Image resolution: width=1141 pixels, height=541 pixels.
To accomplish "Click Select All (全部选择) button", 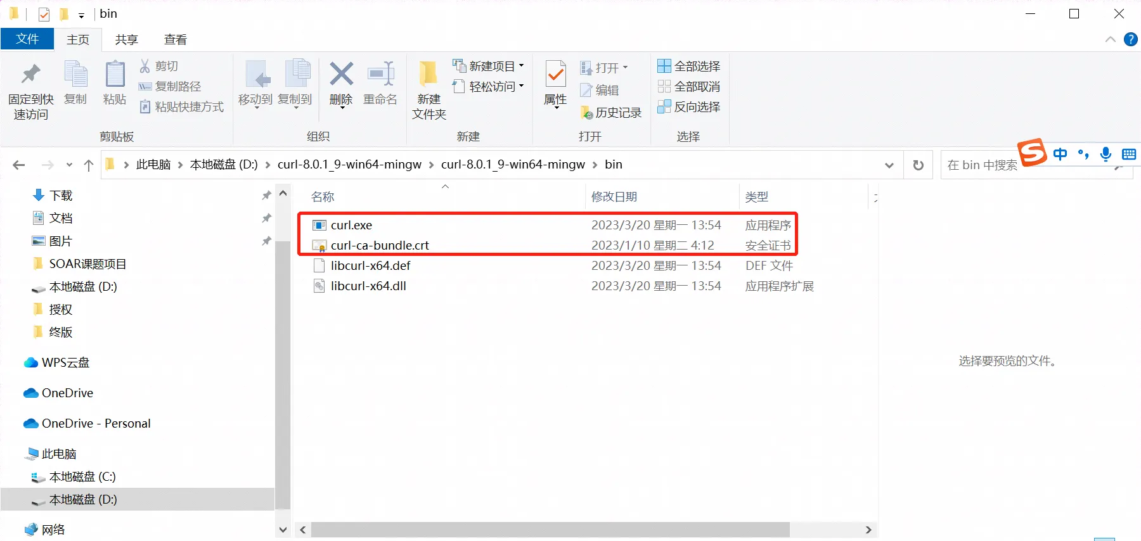I will (689, 66).
